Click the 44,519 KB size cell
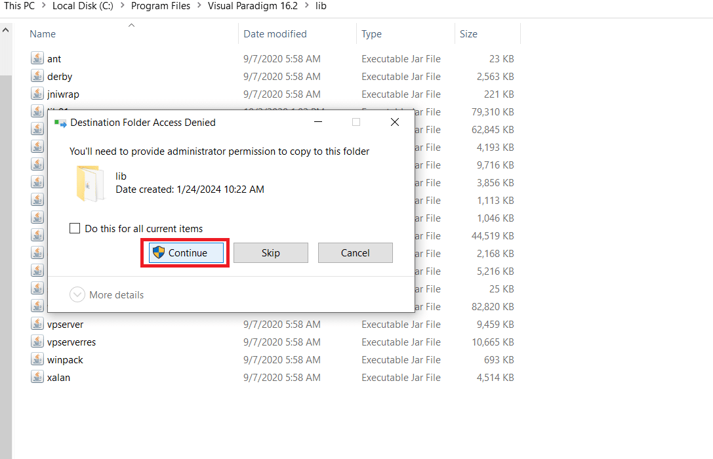Image resolution: width=713 pixels, height=459 pixels. 493,236
